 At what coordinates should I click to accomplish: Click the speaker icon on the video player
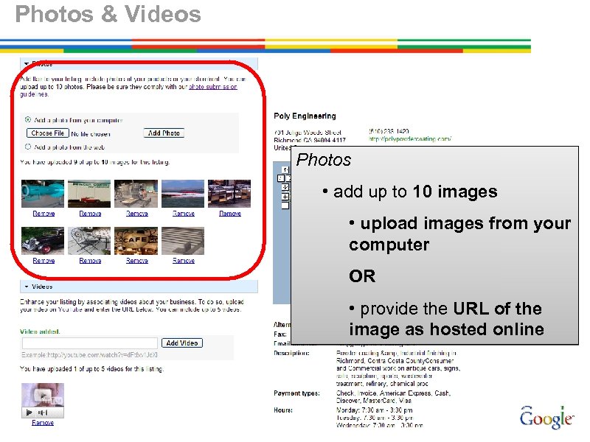(x=41, y=411)
